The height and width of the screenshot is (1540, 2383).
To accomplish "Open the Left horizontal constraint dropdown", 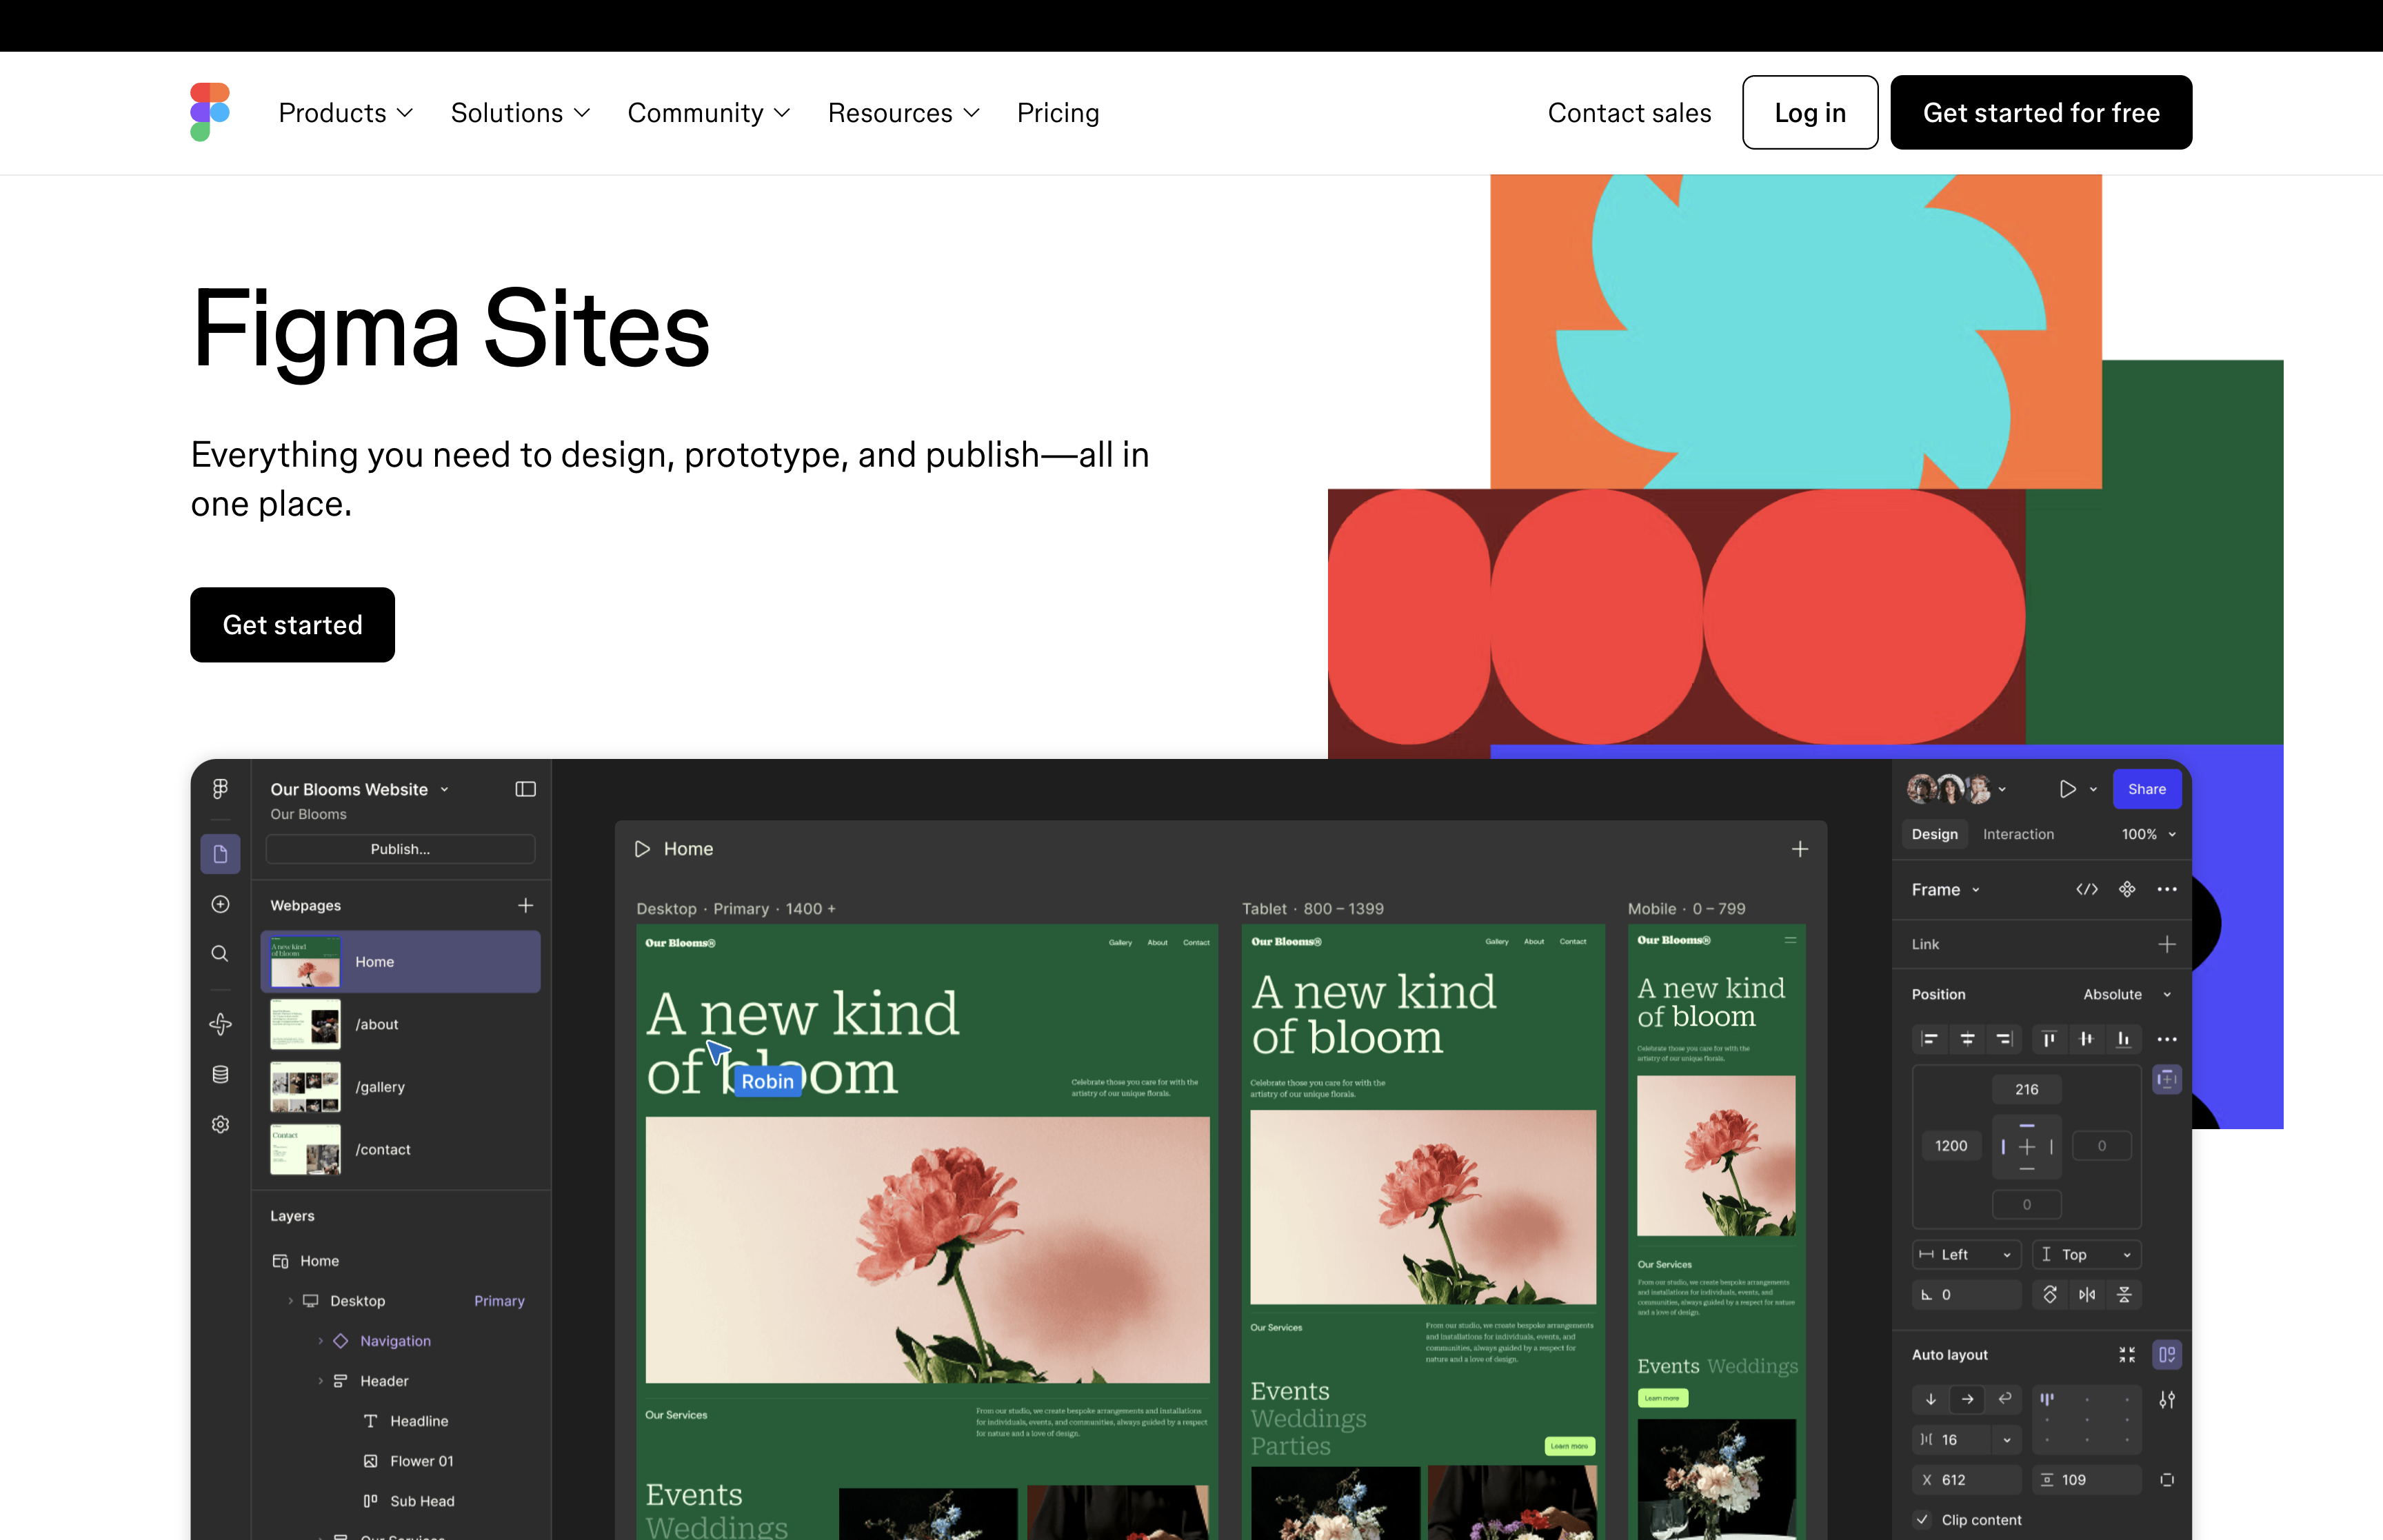I will [1967, 1254].
